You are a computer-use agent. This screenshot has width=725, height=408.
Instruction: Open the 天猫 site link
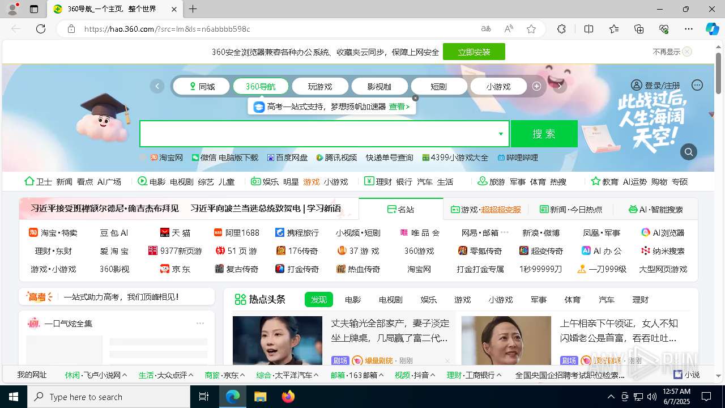pos(176,233)
